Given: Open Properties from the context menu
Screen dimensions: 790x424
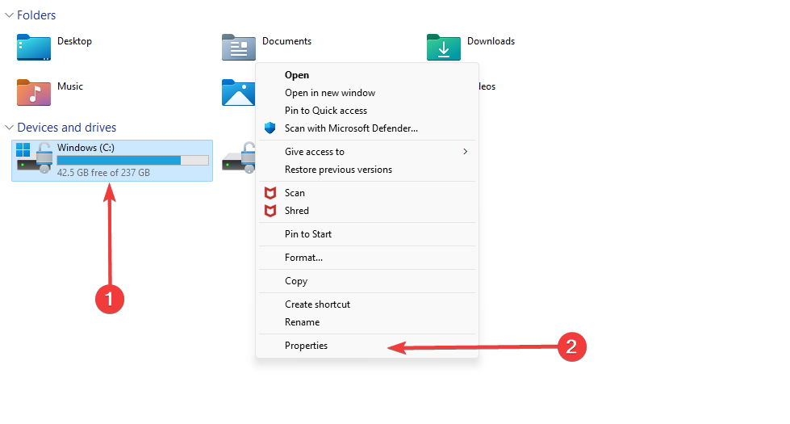Looking at the screenshot, I should (x=367, y=346).
